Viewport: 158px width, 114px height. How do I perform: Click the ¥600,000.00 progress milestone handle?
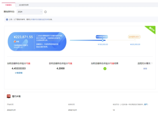135,40
